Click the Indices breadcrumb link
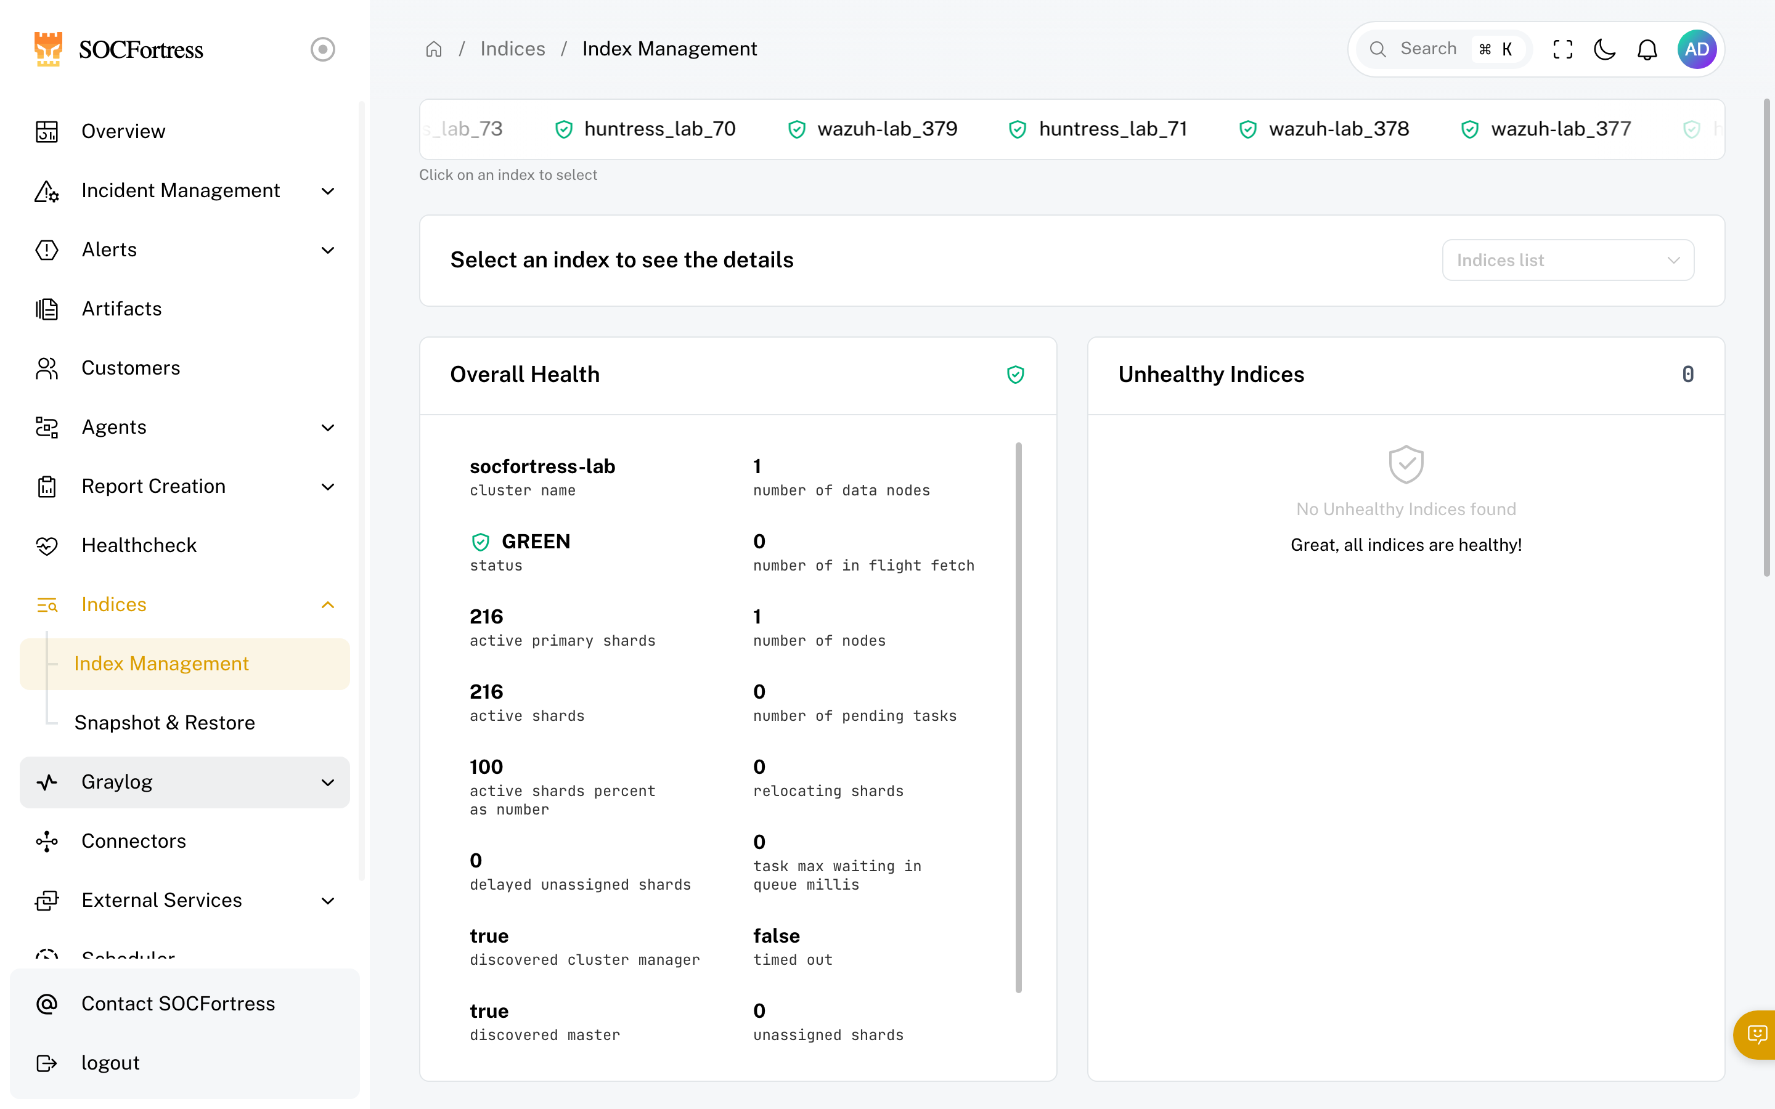1775x1109 pixels. pyautogui.click(x=512, y=49)
